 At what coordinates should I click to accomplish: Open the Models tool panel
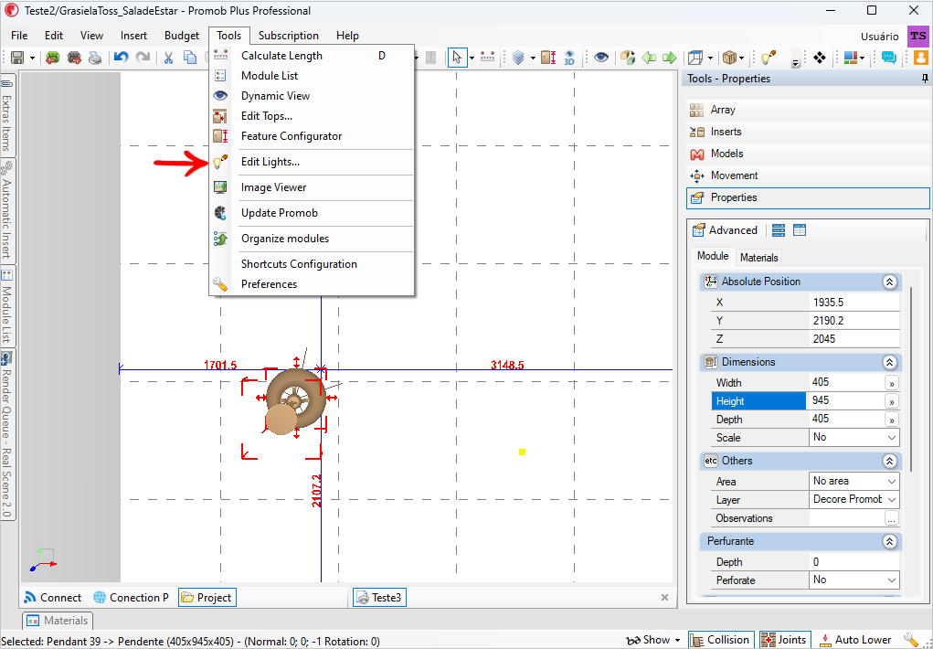click(x=808, y=154)
